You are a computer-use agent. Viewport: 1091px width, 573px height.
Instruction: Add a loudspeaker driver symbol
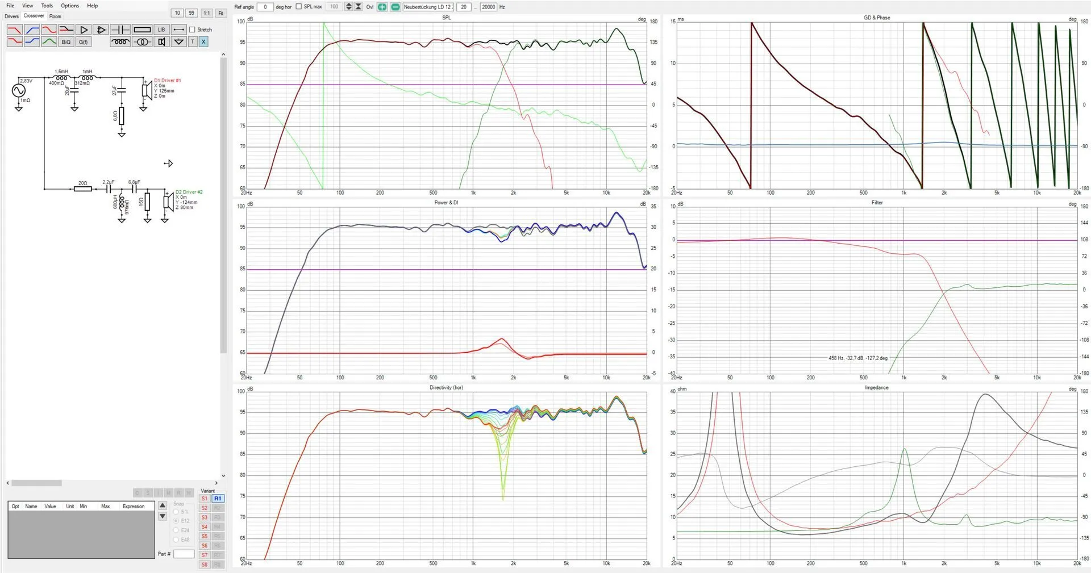(162, 41)
